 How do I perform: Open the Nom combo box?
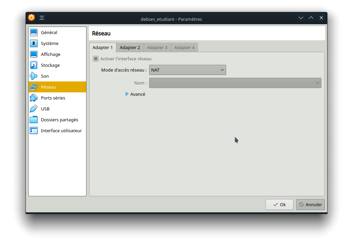235,83
